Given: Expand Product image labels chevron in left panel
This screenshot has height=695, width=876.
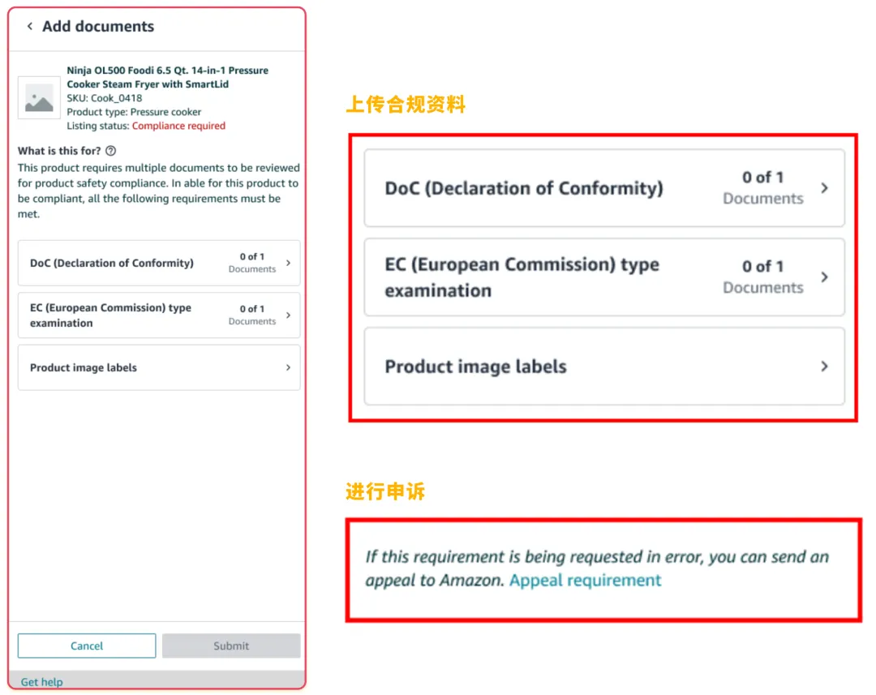Looking at the screenshot, I should (x=288, y=367).
